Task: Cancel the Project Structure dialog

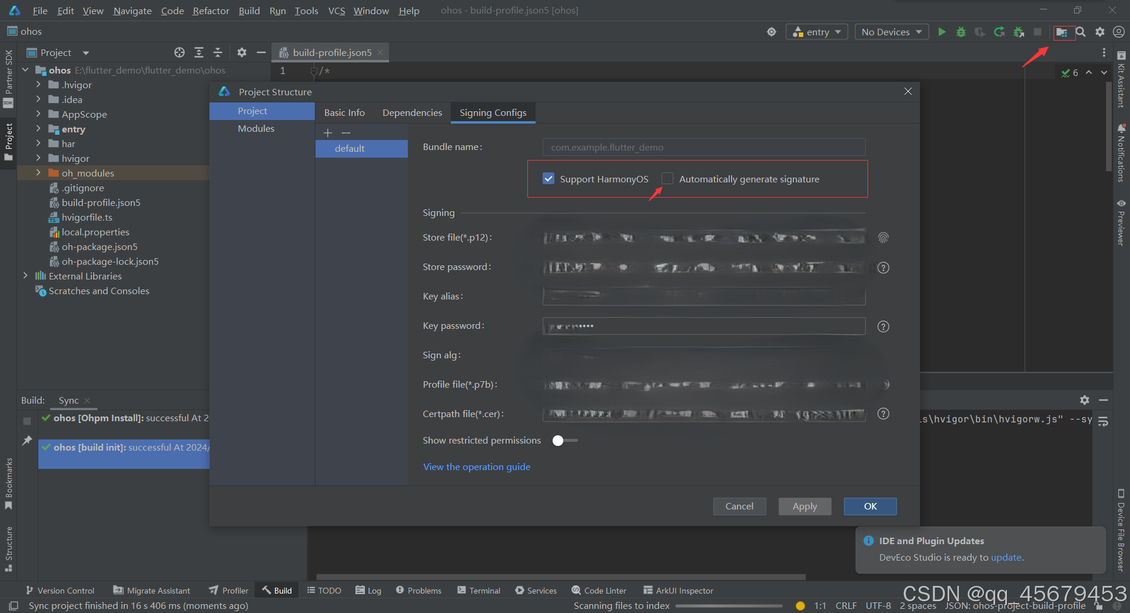Action: tap(739, 506)
